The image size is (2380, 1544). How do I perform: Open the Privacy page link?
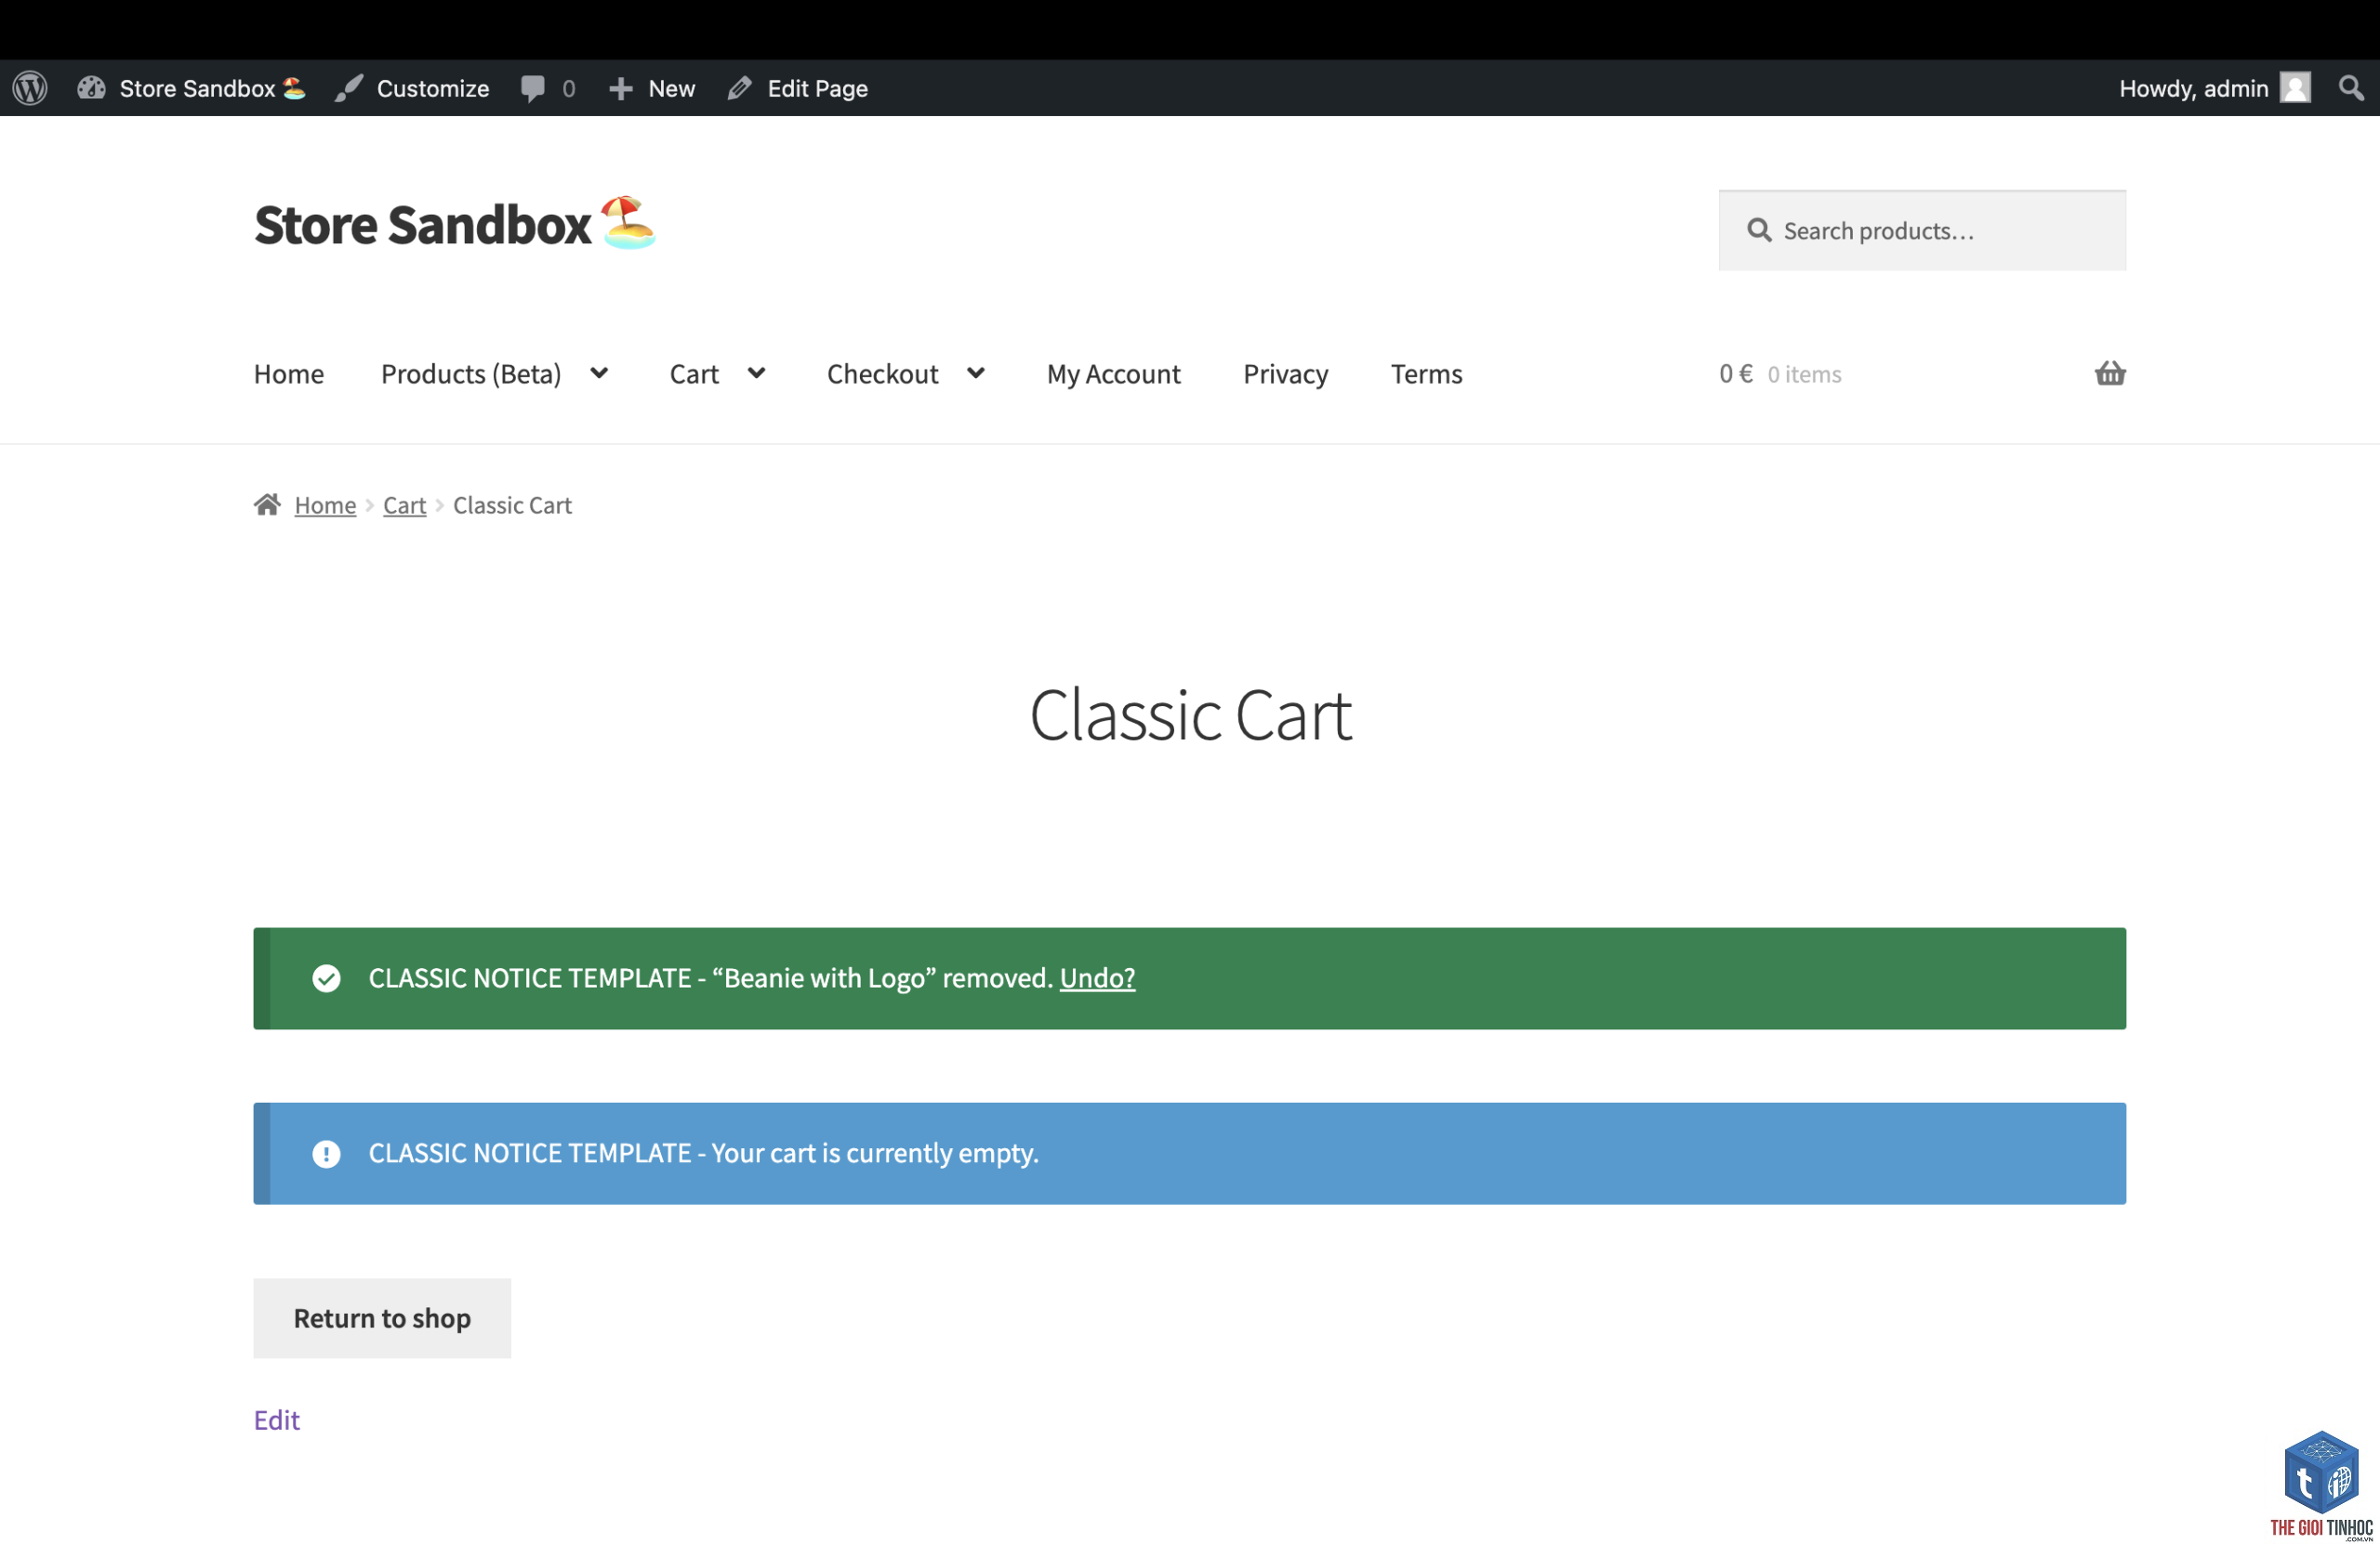(1285, 373)
